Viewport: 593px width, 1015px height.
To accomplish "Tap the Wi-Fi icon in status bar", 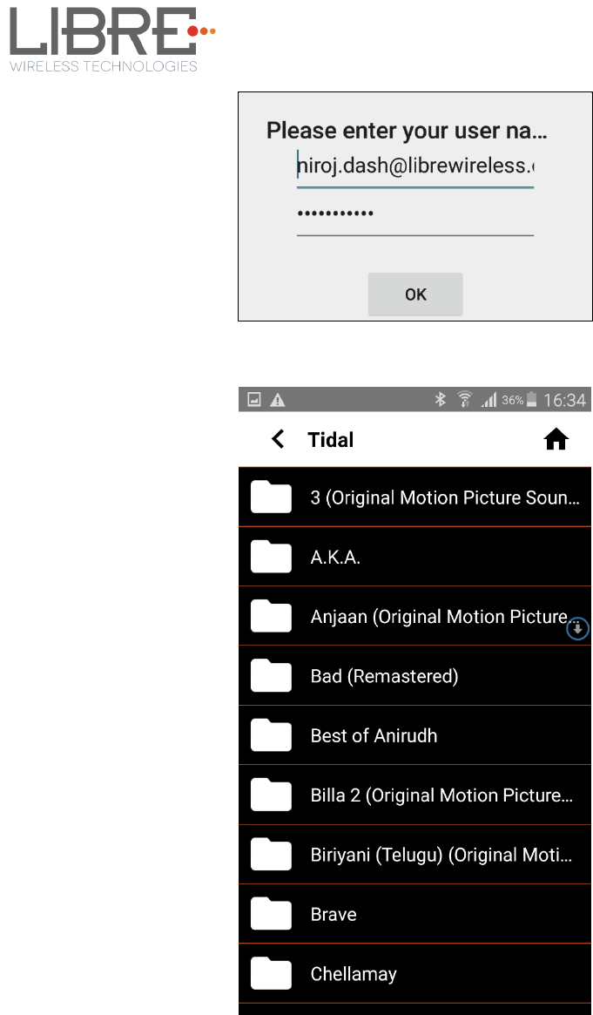I will tap(464, 400).
